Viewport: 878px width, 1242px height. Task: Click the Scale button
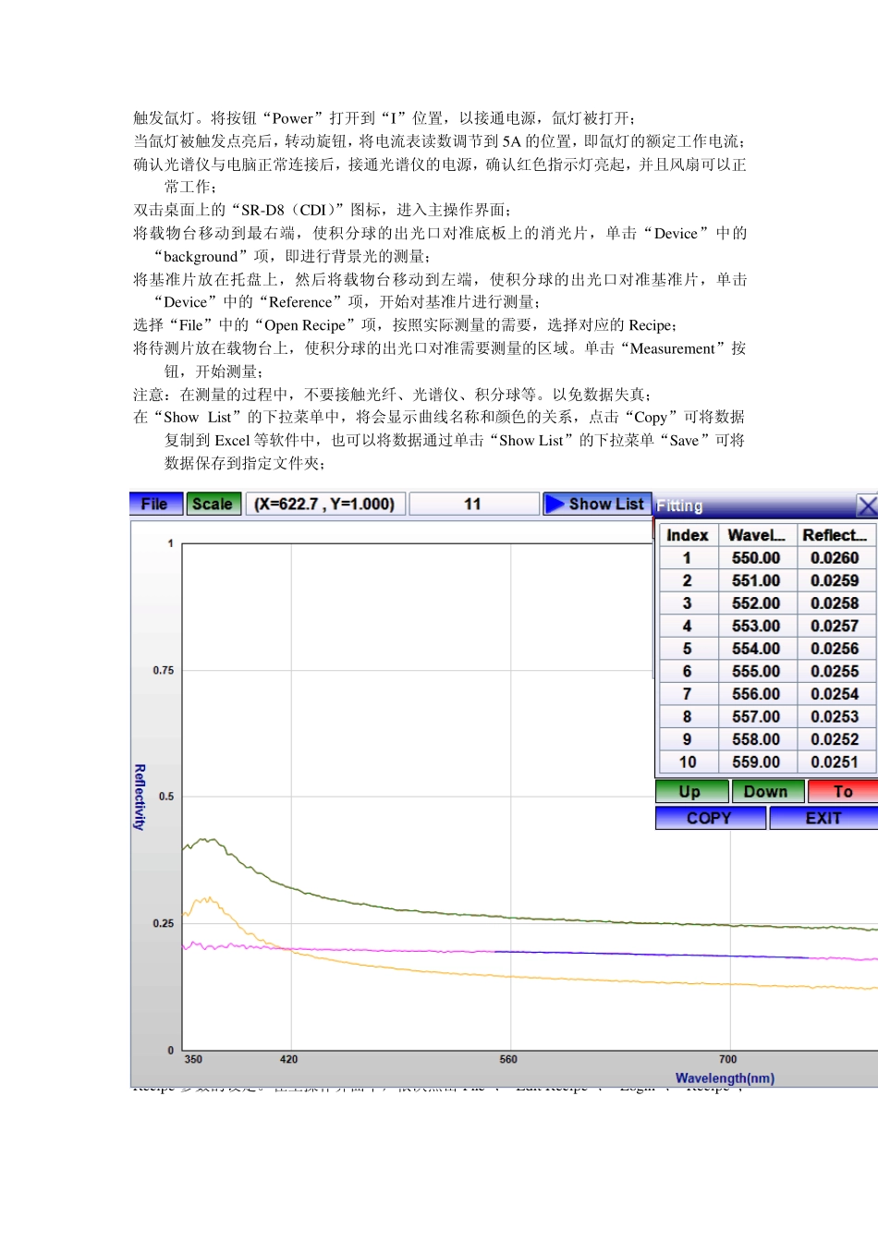(213, 504)
